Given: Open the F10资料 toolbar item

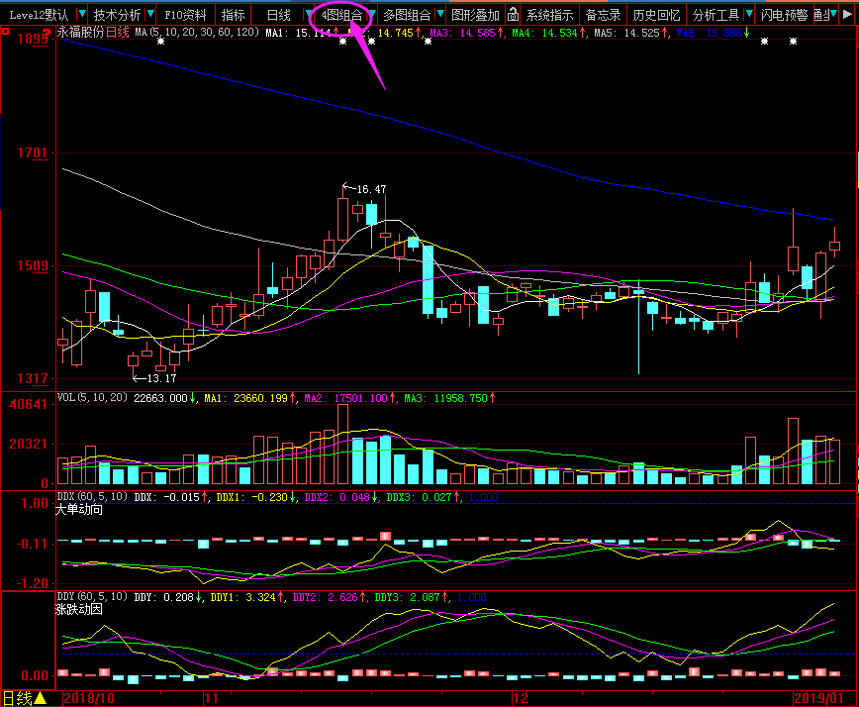Looking at the screenshot, I should (185, 15).
